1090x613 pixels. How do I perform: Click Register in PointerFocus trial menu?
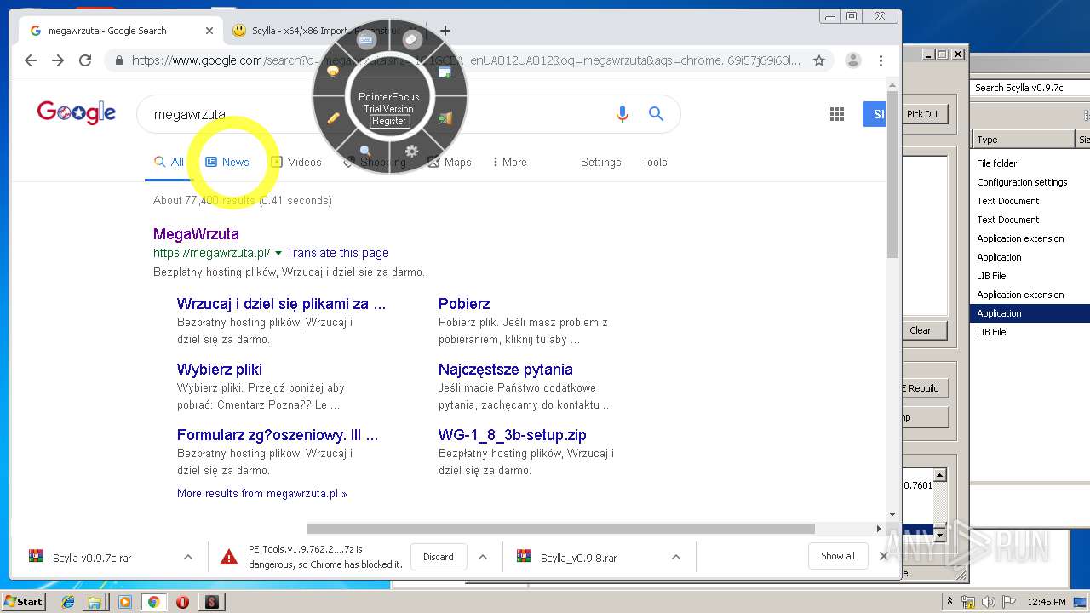point(389,121)
